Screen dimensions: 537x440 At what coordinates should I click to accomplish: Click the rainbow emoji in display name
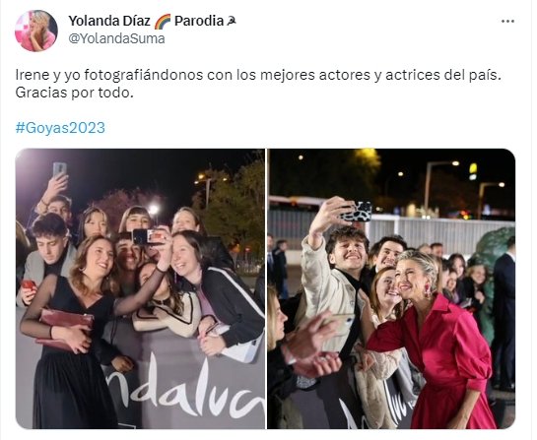(162, 22)
